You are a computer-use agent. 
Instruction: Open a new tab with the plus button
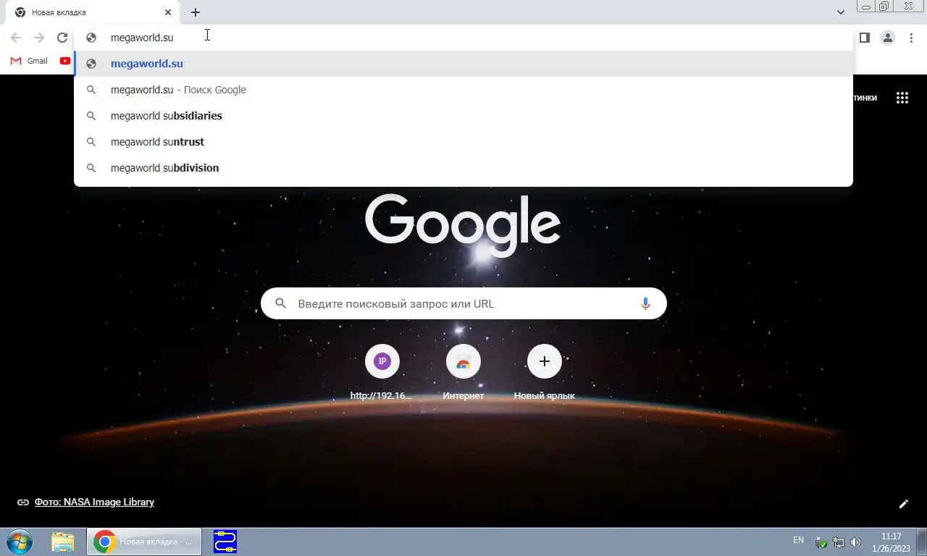tap(196, 12)
